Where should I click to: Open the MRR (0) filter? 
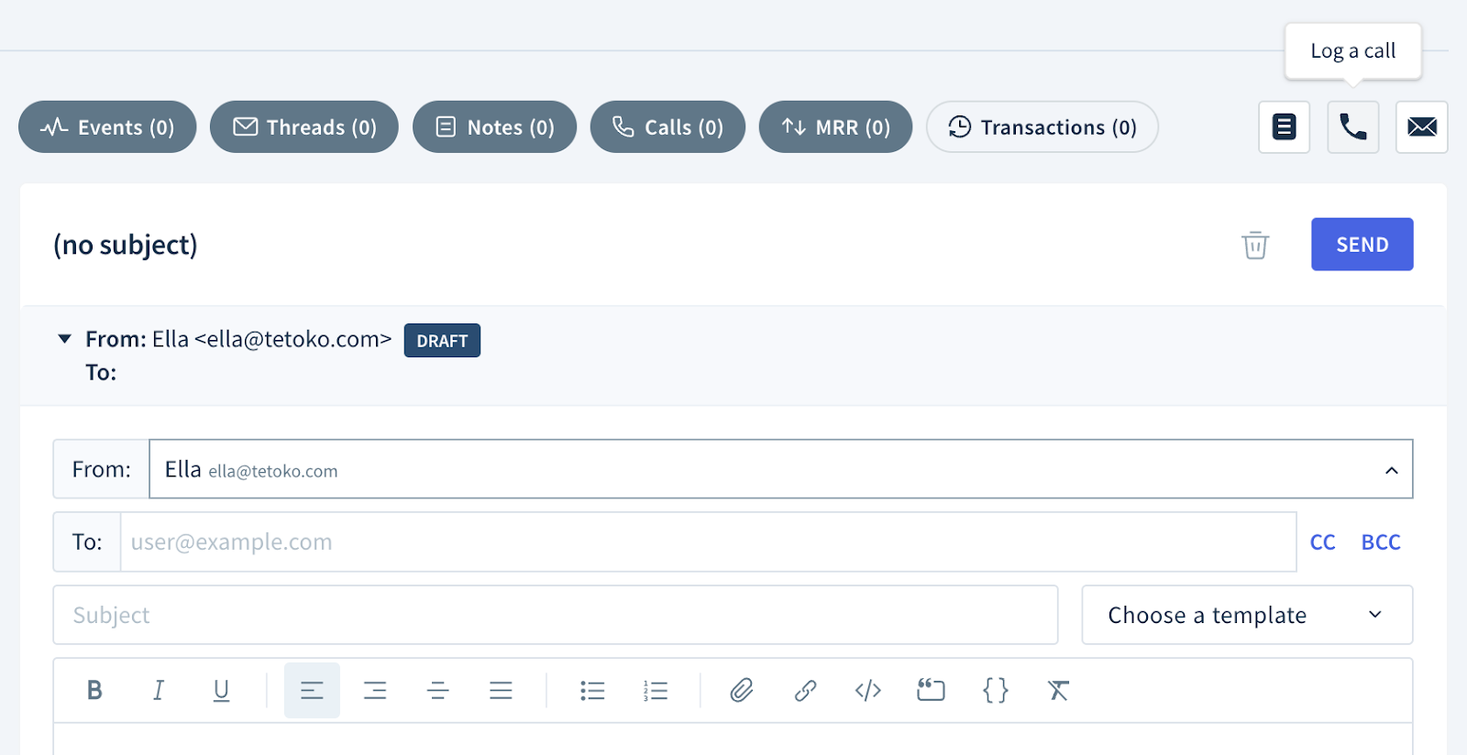pos(835,127)
